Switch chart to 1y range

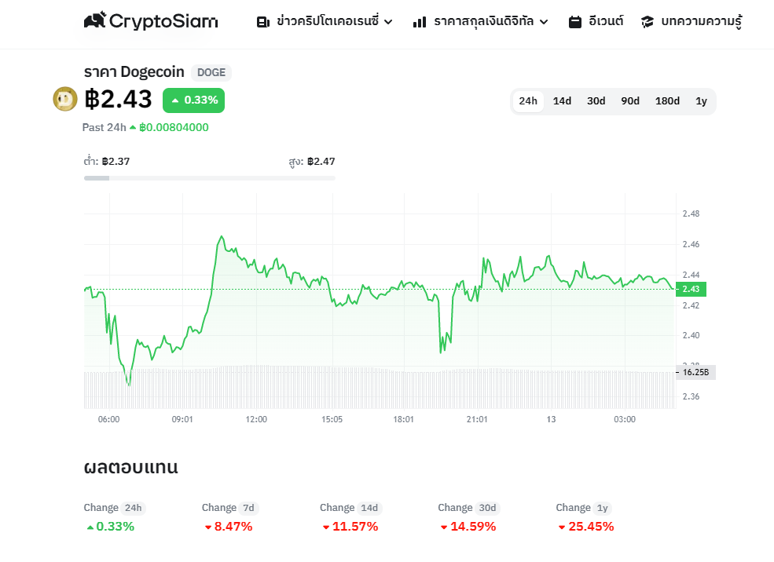point(701,101)
